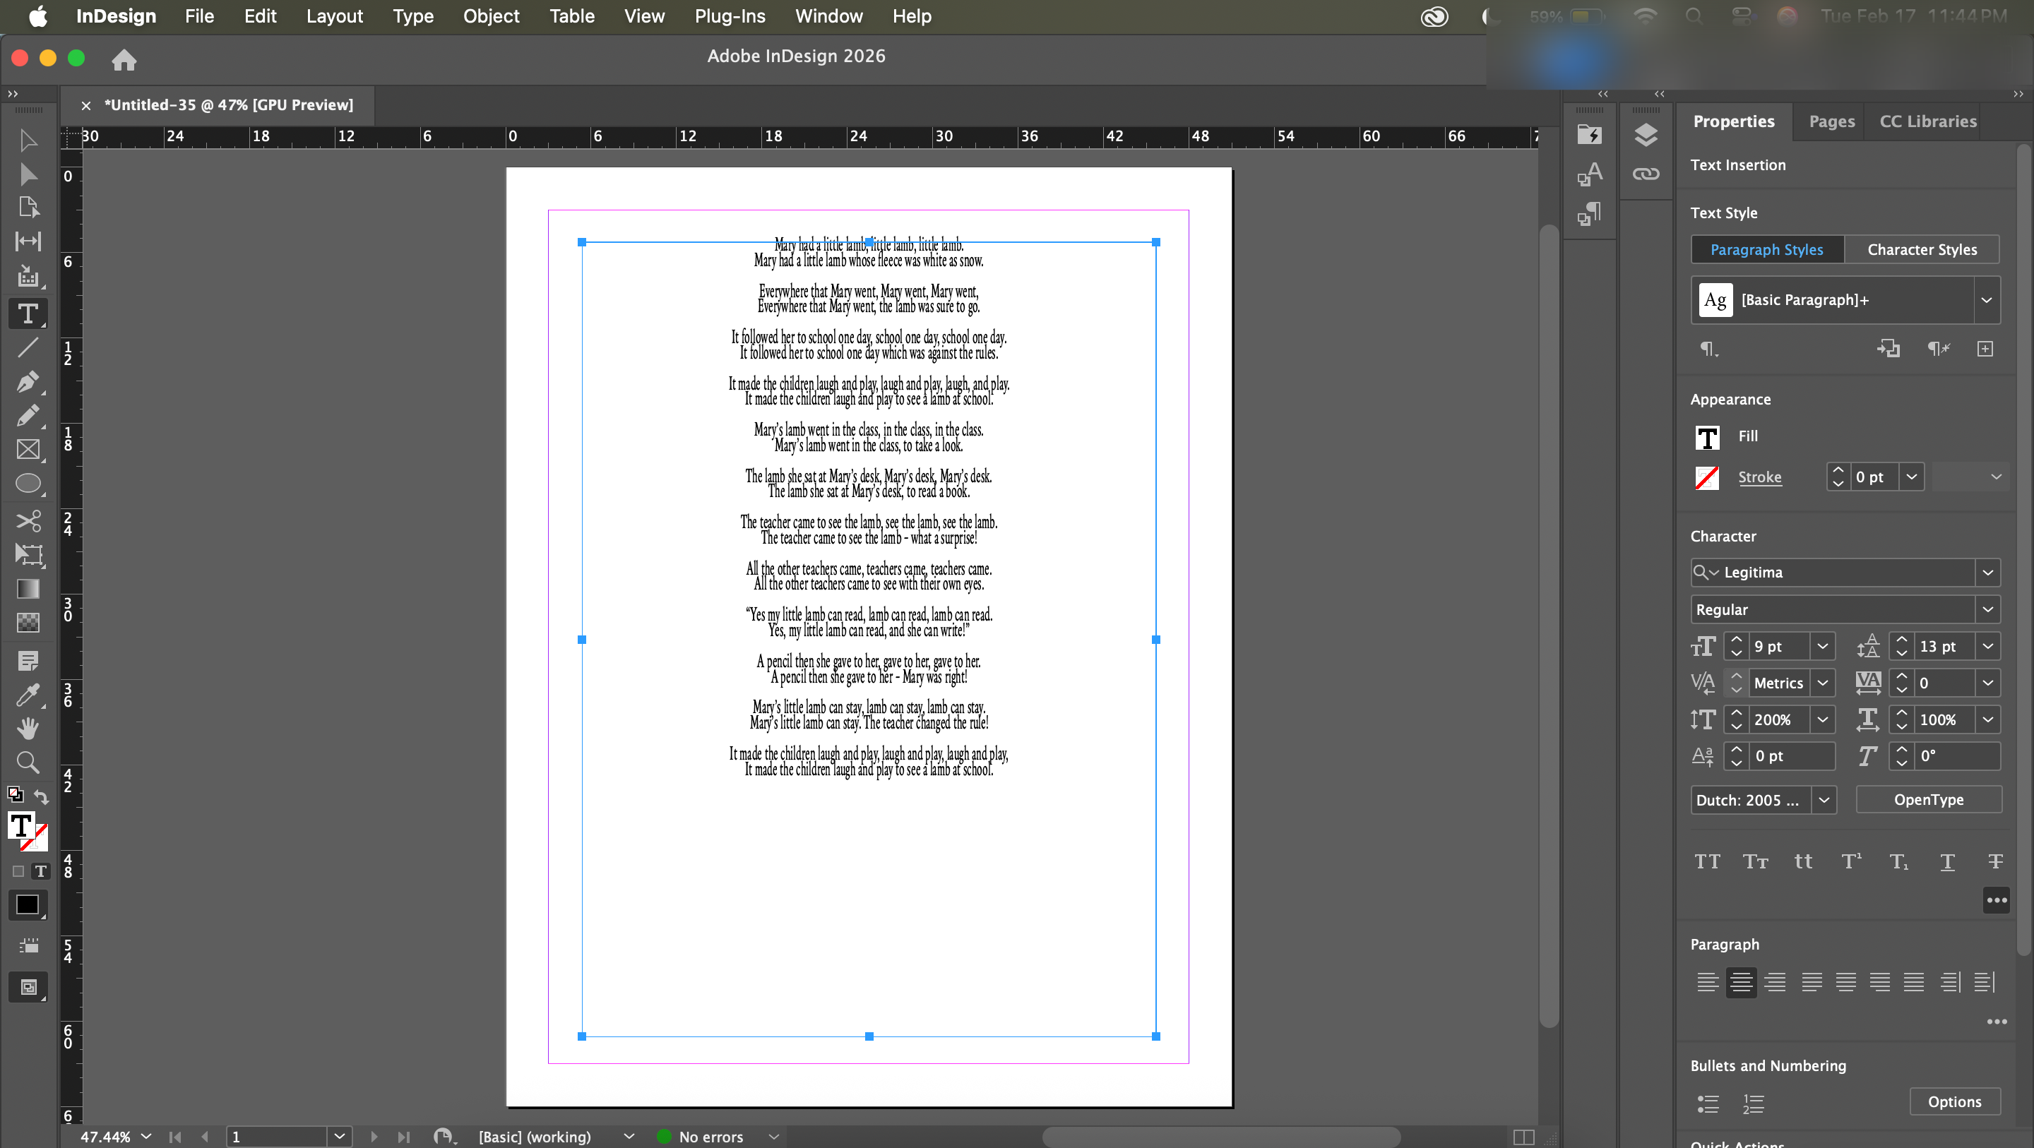Select the Pen tool

(x=28, y=382)
